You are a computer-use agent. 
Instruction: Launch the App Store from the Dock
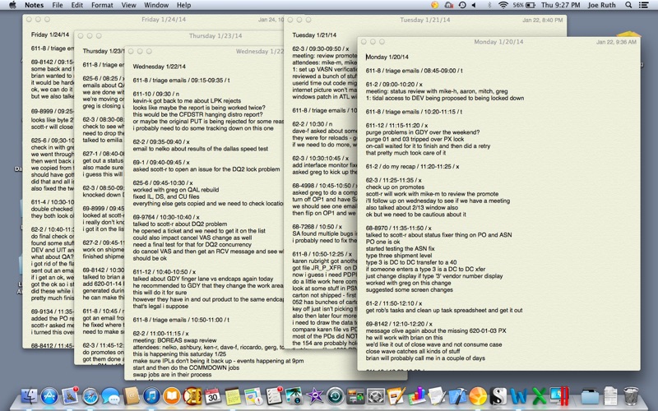point(49,396)
